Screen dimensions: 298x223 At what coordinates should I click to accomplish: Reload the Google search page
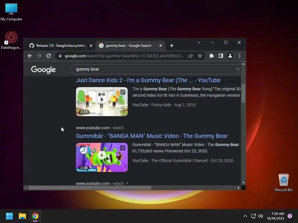point(49,56)
